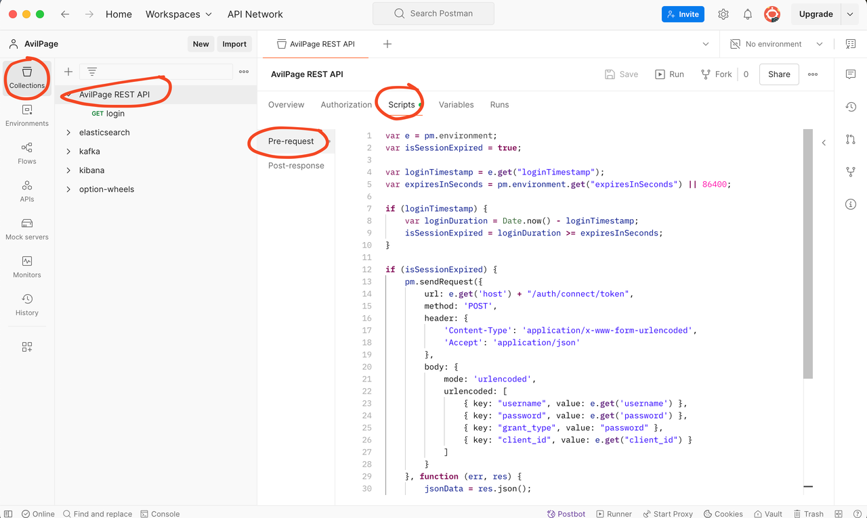Open the APIs sidebar panel
867x518 pixels.
(x=27, y=191)
